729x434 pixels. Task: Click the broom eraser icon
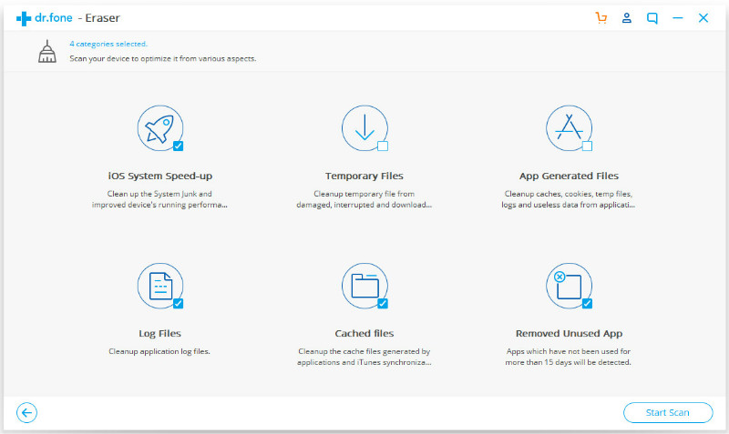click(47, 52)
